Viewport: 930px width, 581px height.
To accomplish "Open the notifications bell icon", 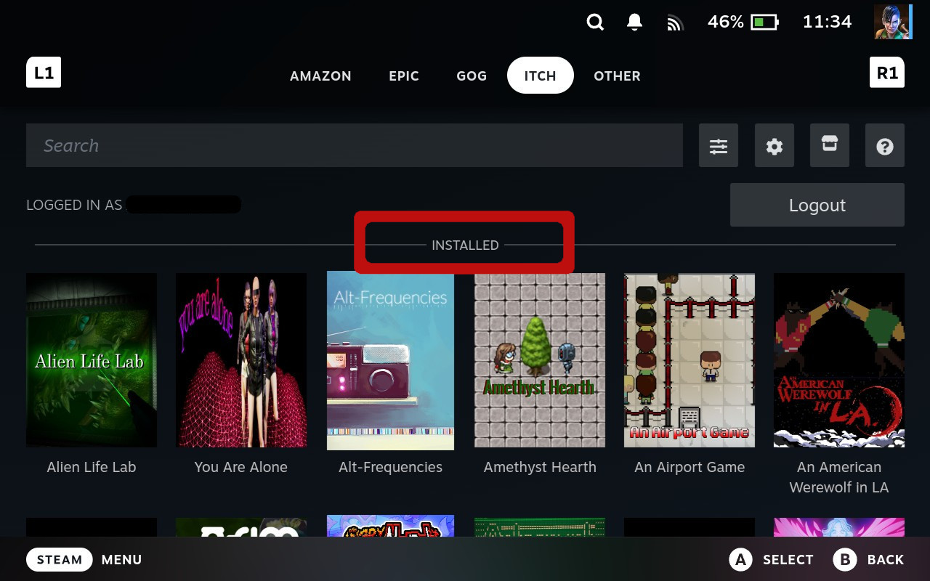I will [633, 22].
